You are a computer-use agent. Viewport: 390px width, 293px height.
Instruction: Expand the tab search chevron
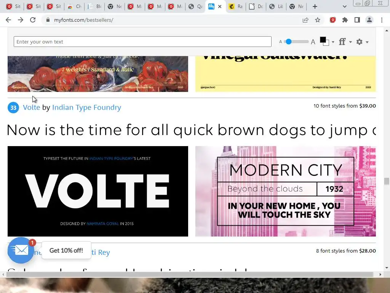(x=344, y=6)
